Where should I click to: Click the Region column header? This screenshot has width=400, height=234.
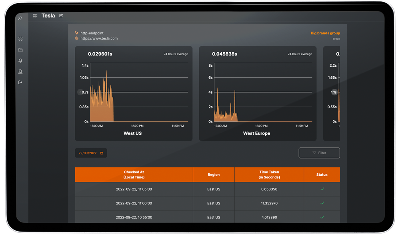pyautogui.click(x=214, y=175)
